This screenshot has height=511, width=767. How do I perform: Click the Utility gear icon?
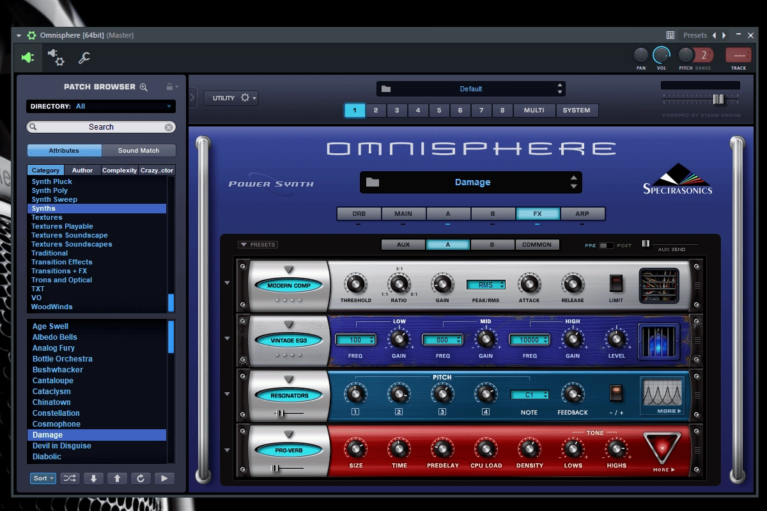[x=245, y=98]
